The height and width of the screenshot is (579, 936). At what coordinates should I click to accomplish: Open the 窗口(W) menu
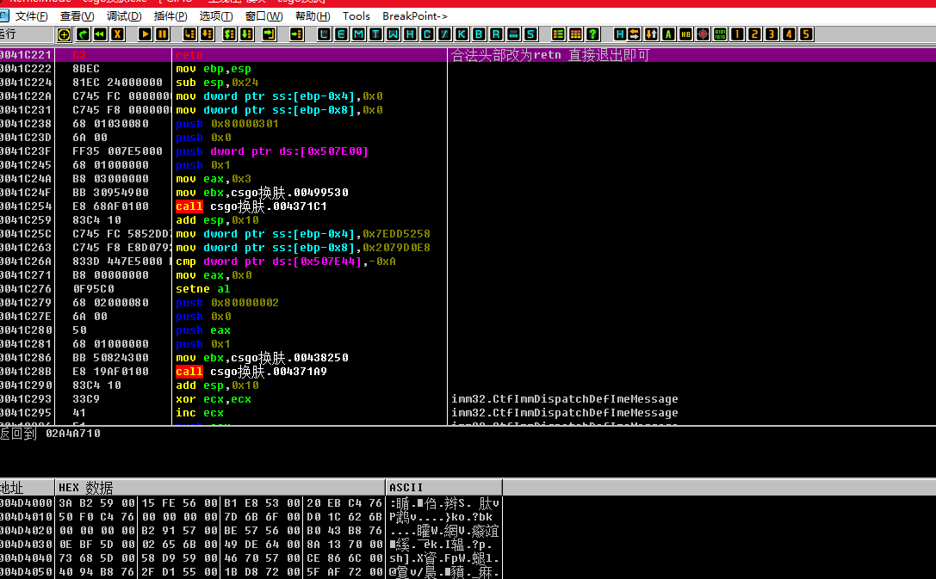tap(263, 16)
